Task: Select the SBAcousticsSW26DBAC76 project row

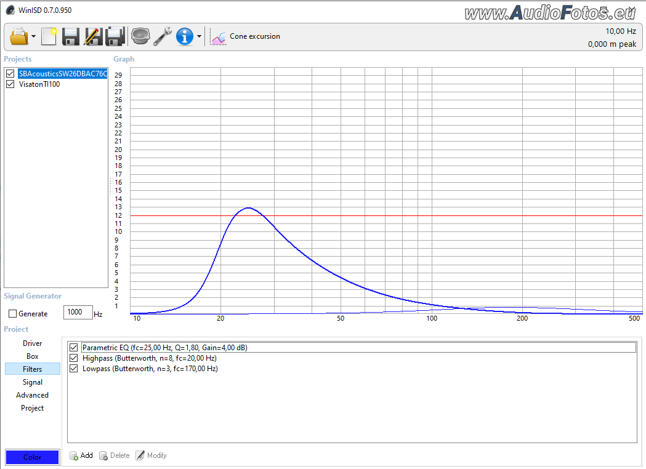Action: (x=63, y=74)
